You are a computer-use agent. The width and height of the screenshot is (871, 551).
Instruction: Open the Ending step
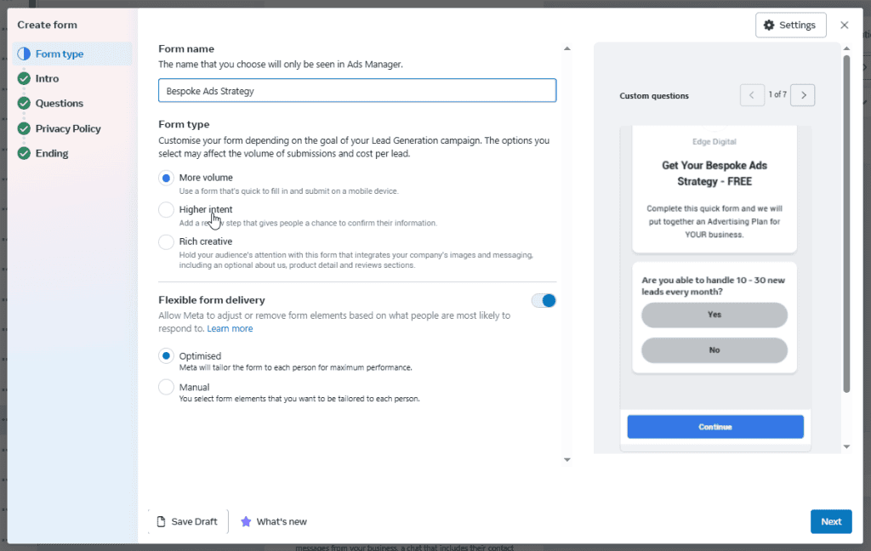(52, 153)
